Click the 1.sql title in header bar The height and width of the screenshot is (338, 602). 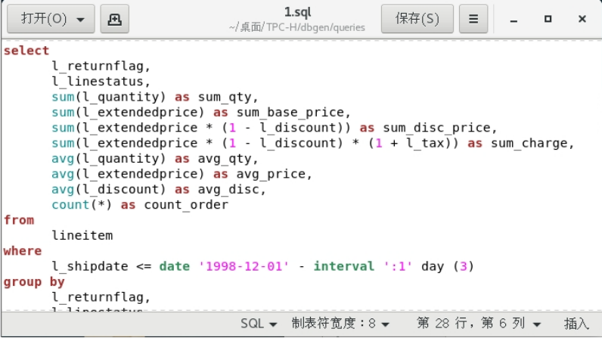[x=297, y=12]
